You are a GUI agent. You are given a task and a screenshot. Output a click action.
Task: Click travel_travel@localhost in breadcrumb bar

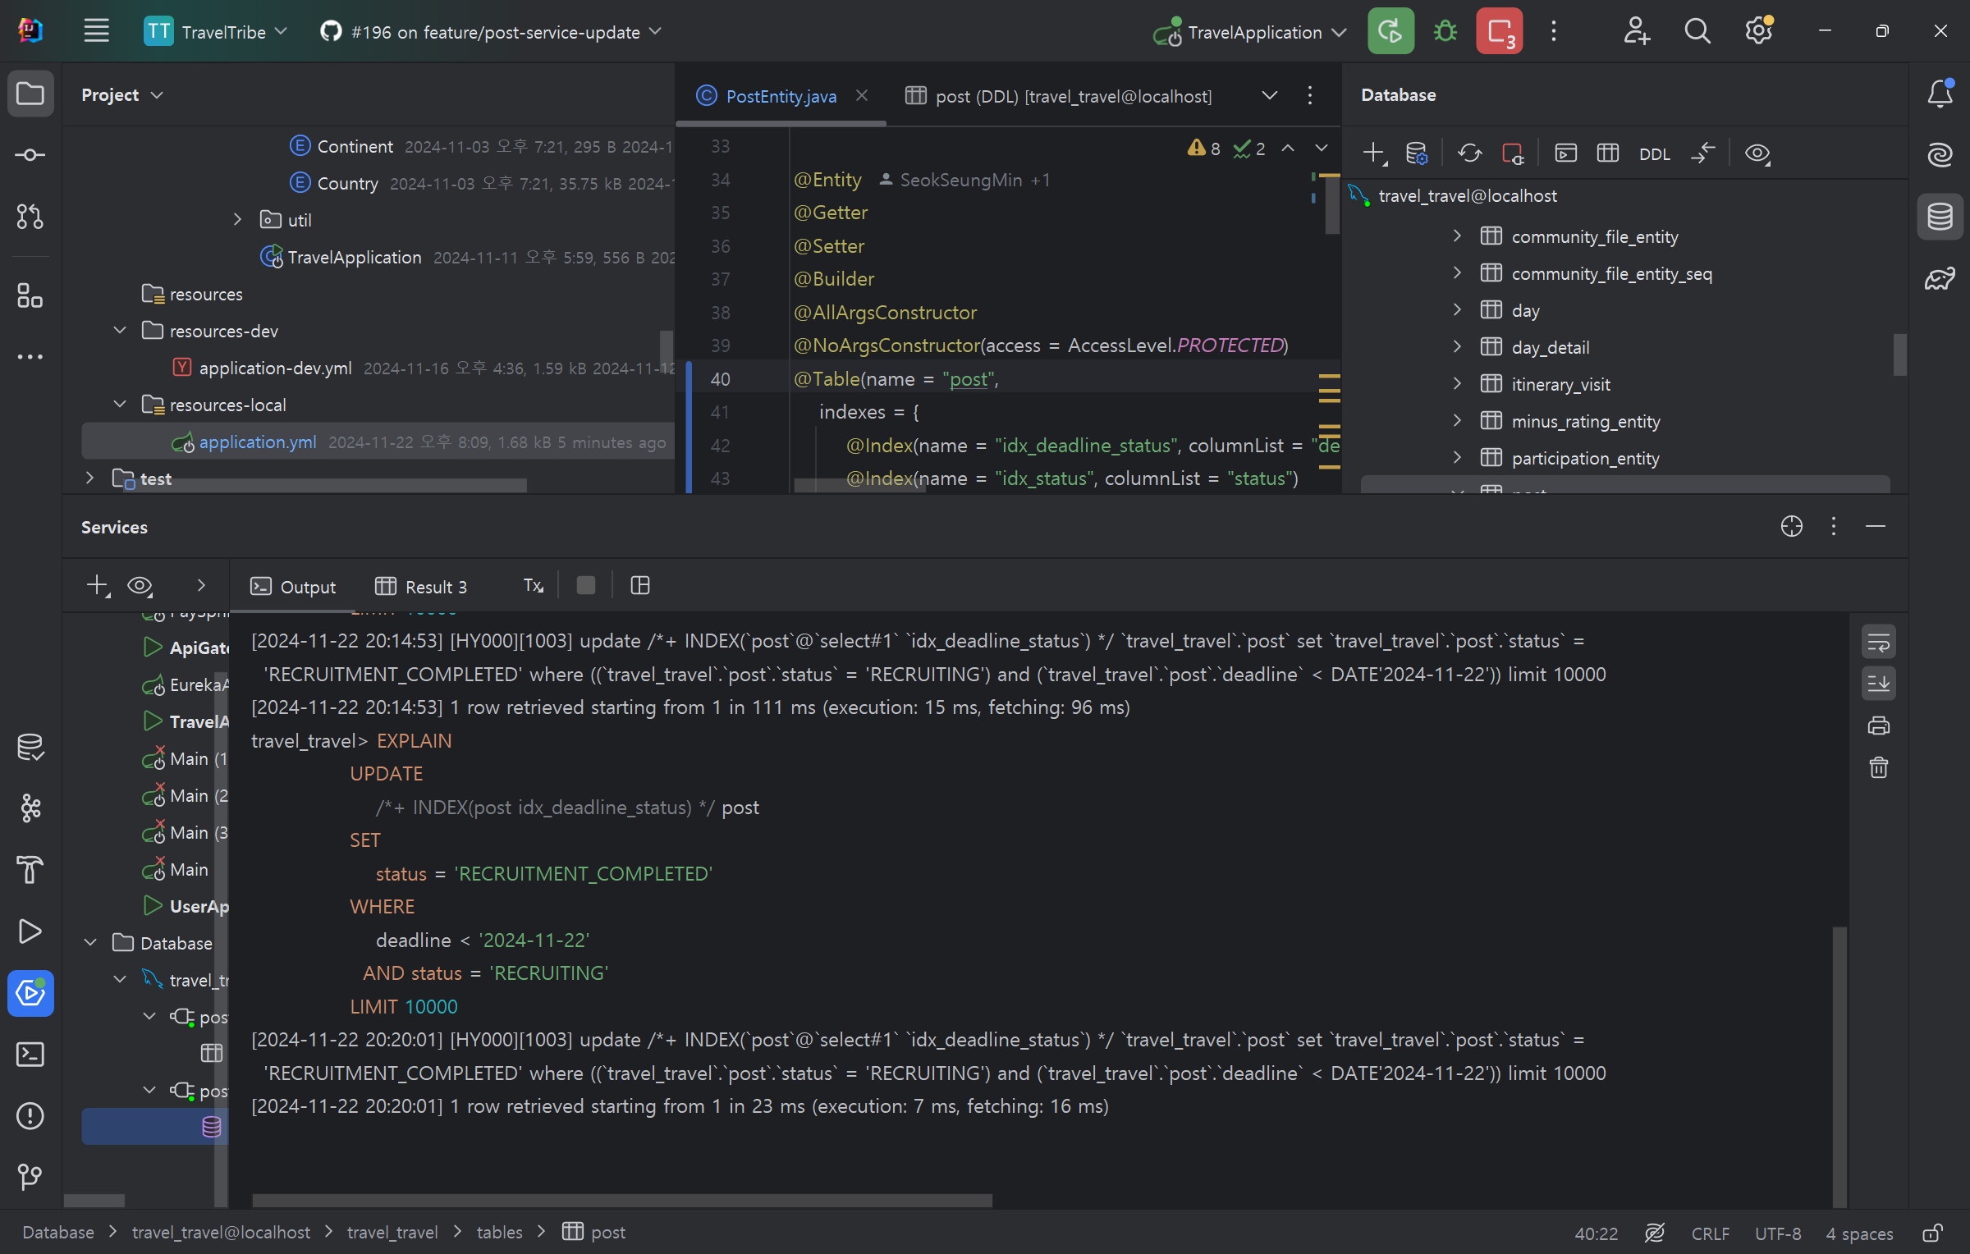pyautogui.click(x=221, y=1233)
